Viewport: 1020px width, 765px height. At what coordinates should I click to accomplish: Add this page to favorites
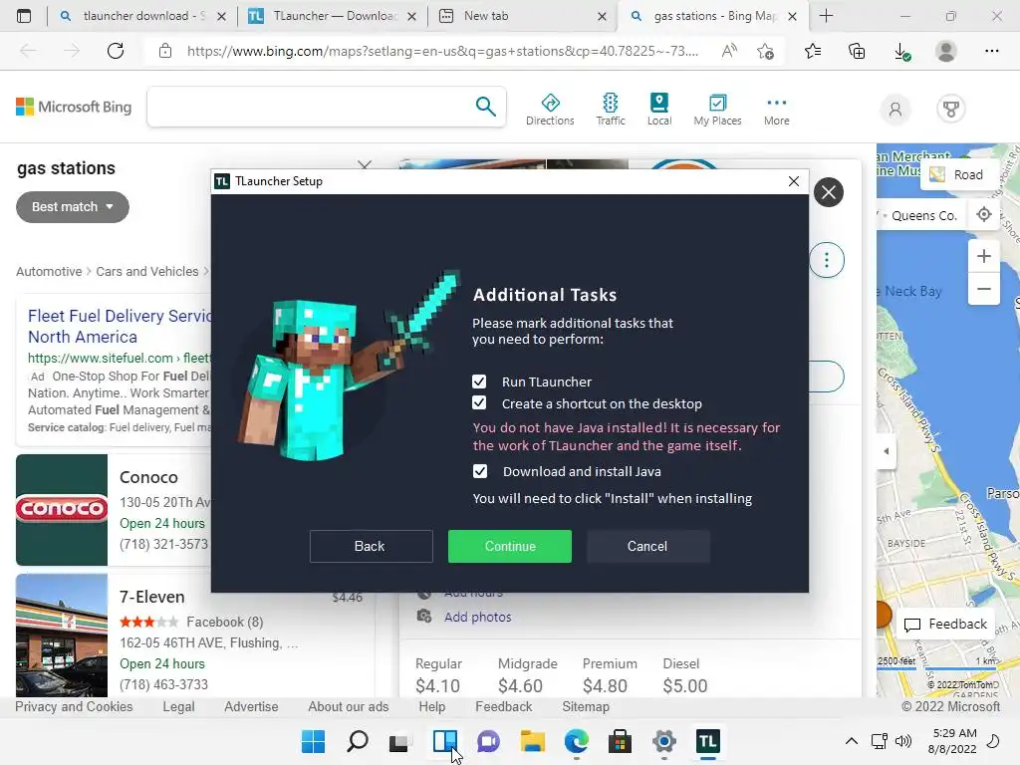[x=766, y=51]
